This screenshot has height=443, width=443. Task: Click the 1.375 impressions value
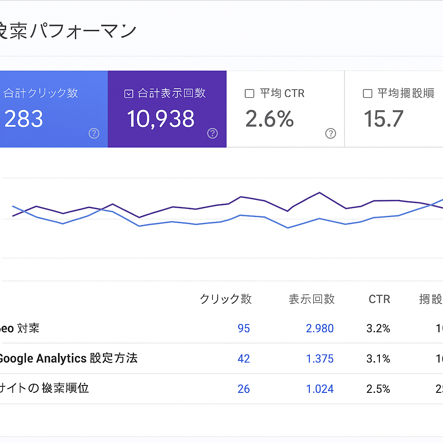[320, 359]
